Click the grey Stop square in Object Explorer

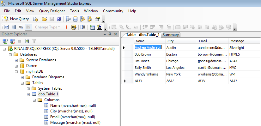pyautogui.click(x=20, y=41)
